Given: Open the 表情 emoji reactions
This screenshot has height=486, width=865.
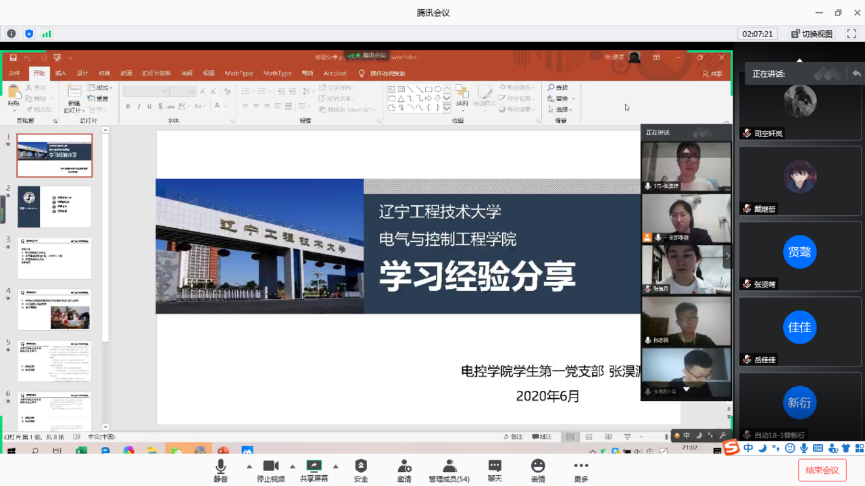Looking at the screenshot, I should [538, 469].
